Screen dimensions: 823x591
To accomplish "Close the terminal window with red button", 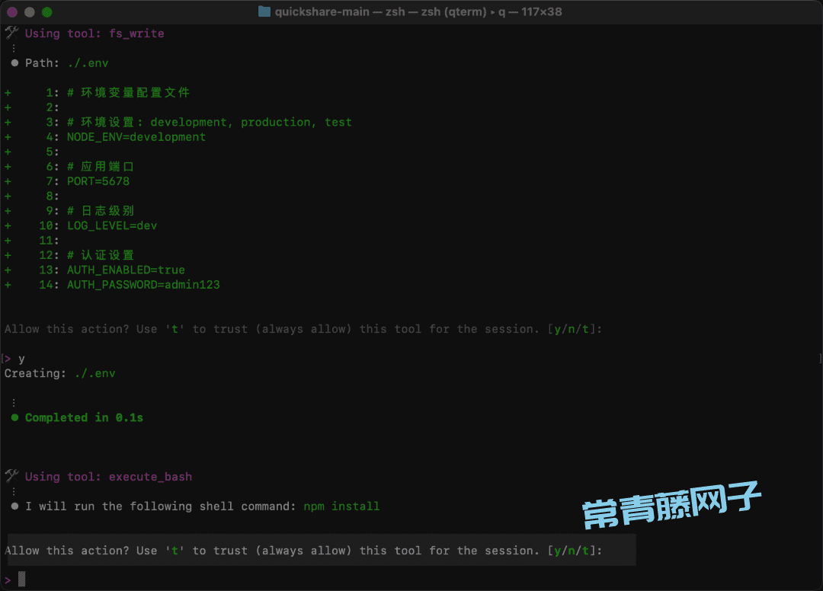I will [13, 12].
